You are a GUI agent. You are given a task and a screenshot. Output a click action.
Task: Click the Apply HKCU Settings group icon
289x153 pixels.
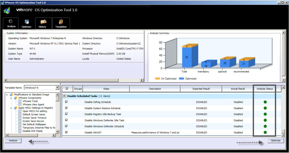point(16,108)
